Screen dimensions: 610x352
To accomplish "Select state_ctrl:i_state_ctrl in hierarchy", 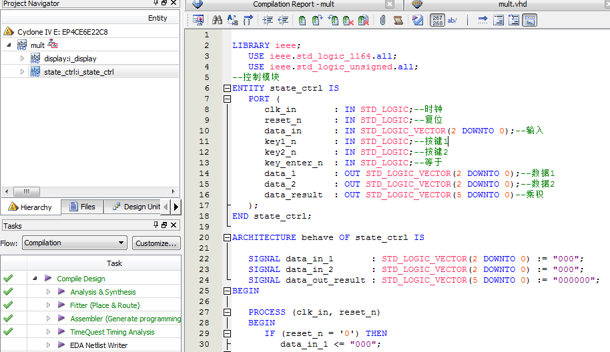I will (79, 72).
